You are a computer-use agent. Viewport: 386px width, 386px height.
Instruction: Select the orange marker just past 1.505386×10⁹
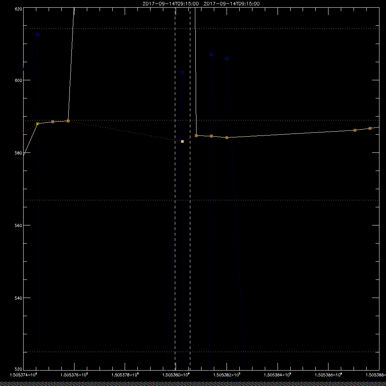point(355,130)
